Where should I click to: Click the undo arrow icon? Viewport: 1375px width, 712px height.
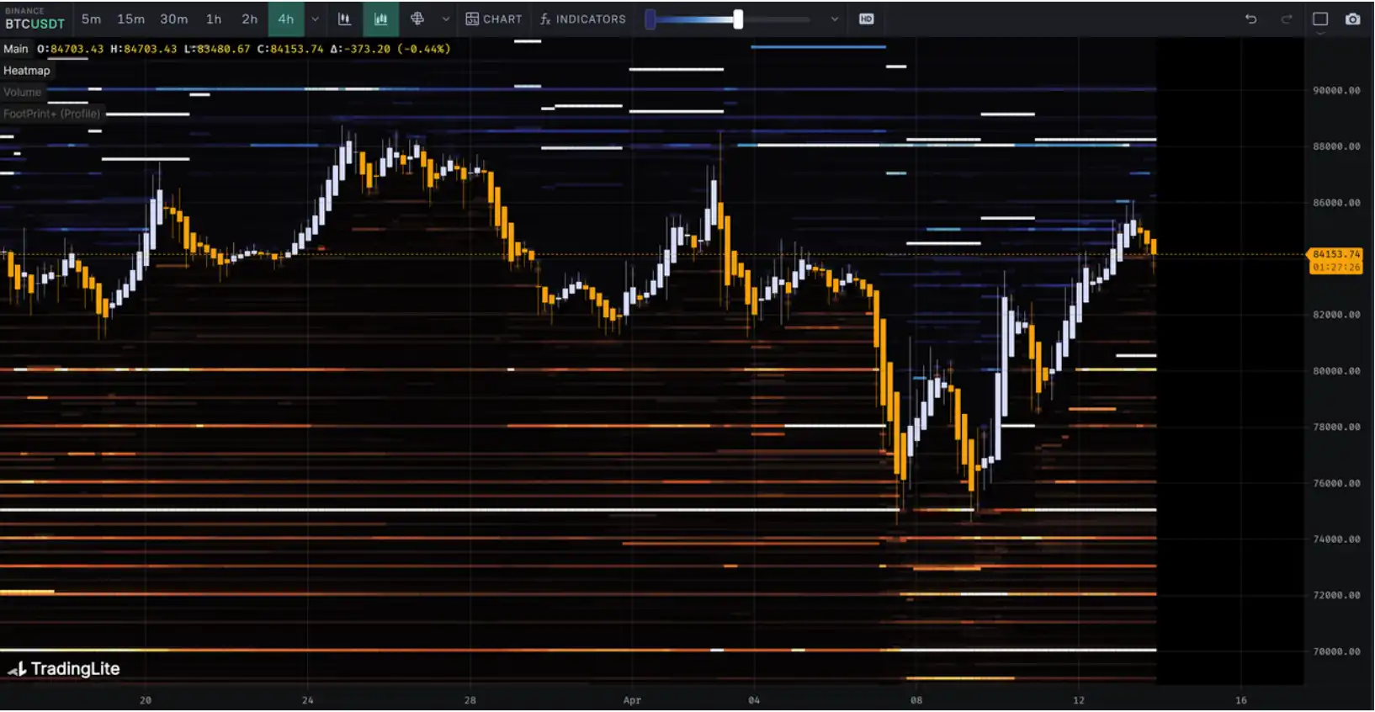click(1251, 19)
